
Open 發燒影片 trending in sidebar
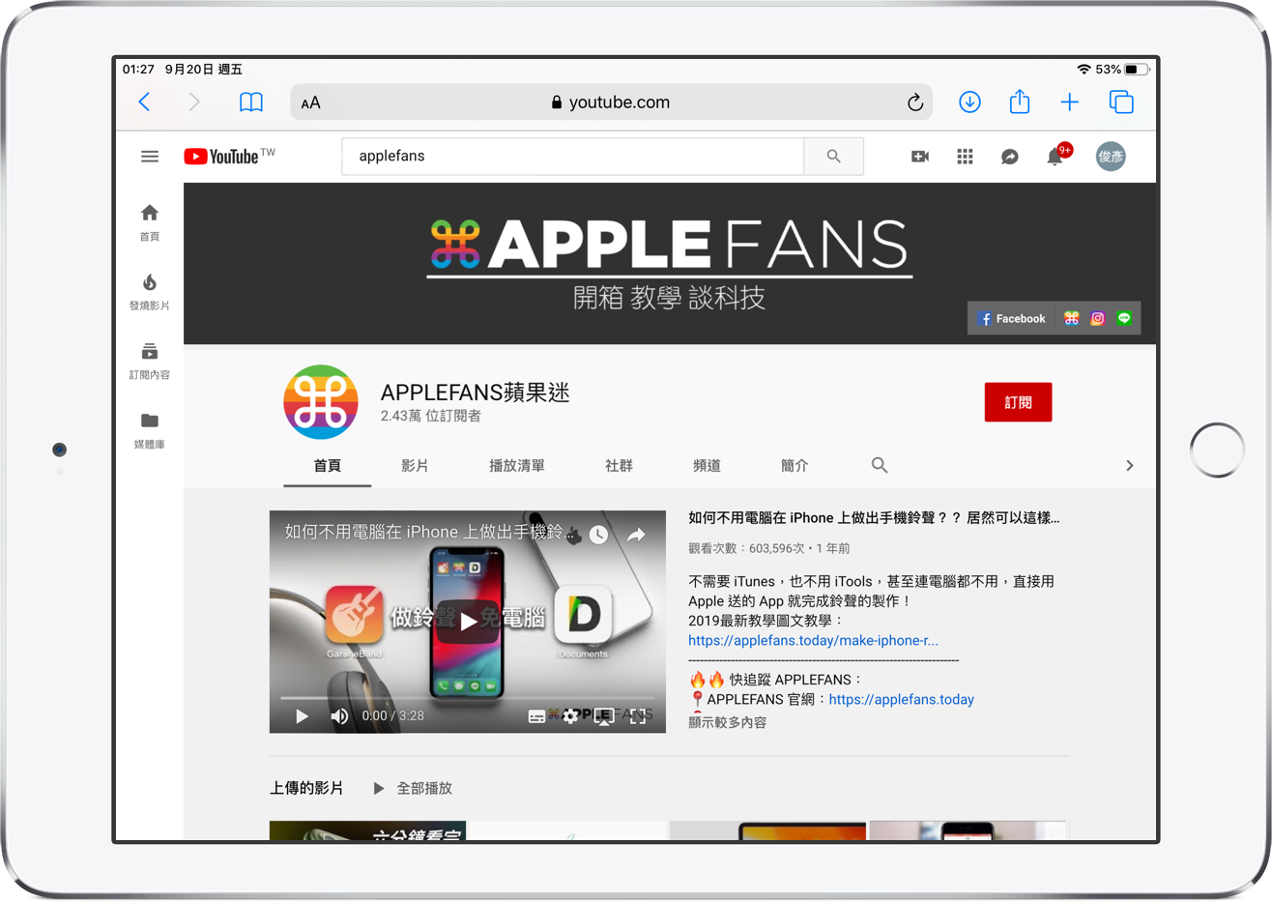150,292
